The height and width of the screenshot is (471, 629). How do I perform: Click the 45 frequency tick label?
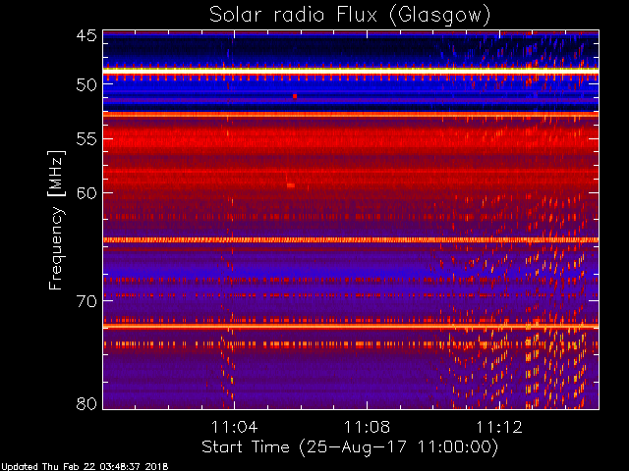(x=86, y=35)
